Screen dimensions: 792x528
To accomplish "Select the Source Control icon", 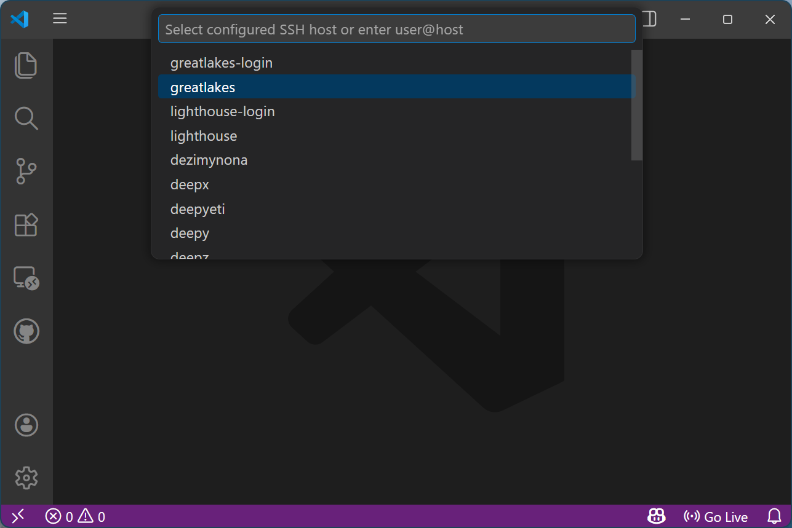I will click(x=26, y=171).
